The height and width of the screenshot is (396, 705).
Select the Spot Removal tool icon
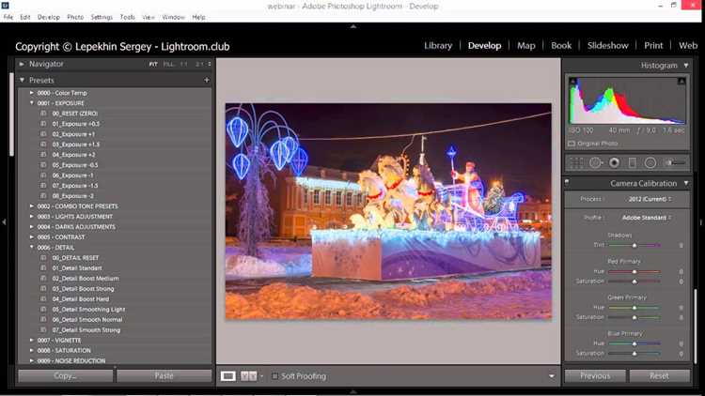[596, 163]
